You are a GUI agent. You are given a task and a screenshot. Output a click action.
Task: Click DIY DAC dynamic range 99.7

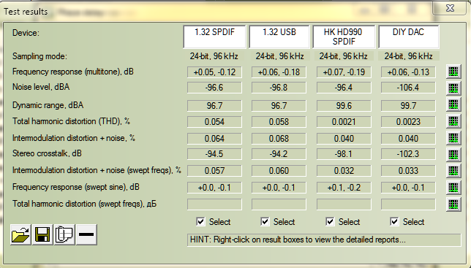click(x=408, y=106)
